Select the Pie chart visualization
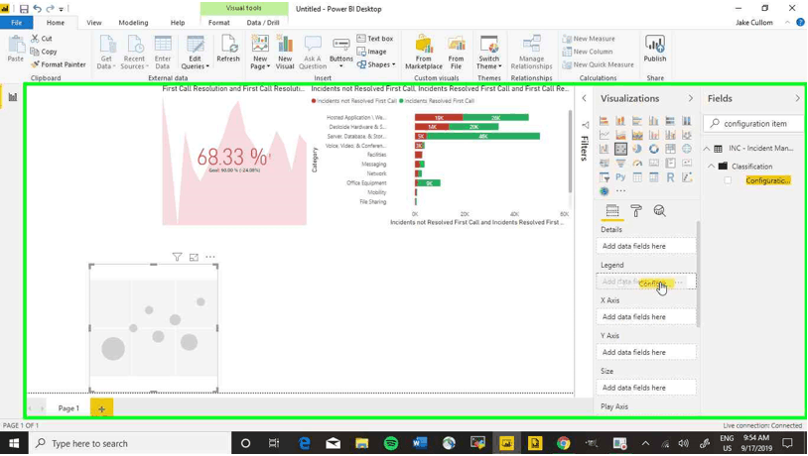 coord(637,149)
